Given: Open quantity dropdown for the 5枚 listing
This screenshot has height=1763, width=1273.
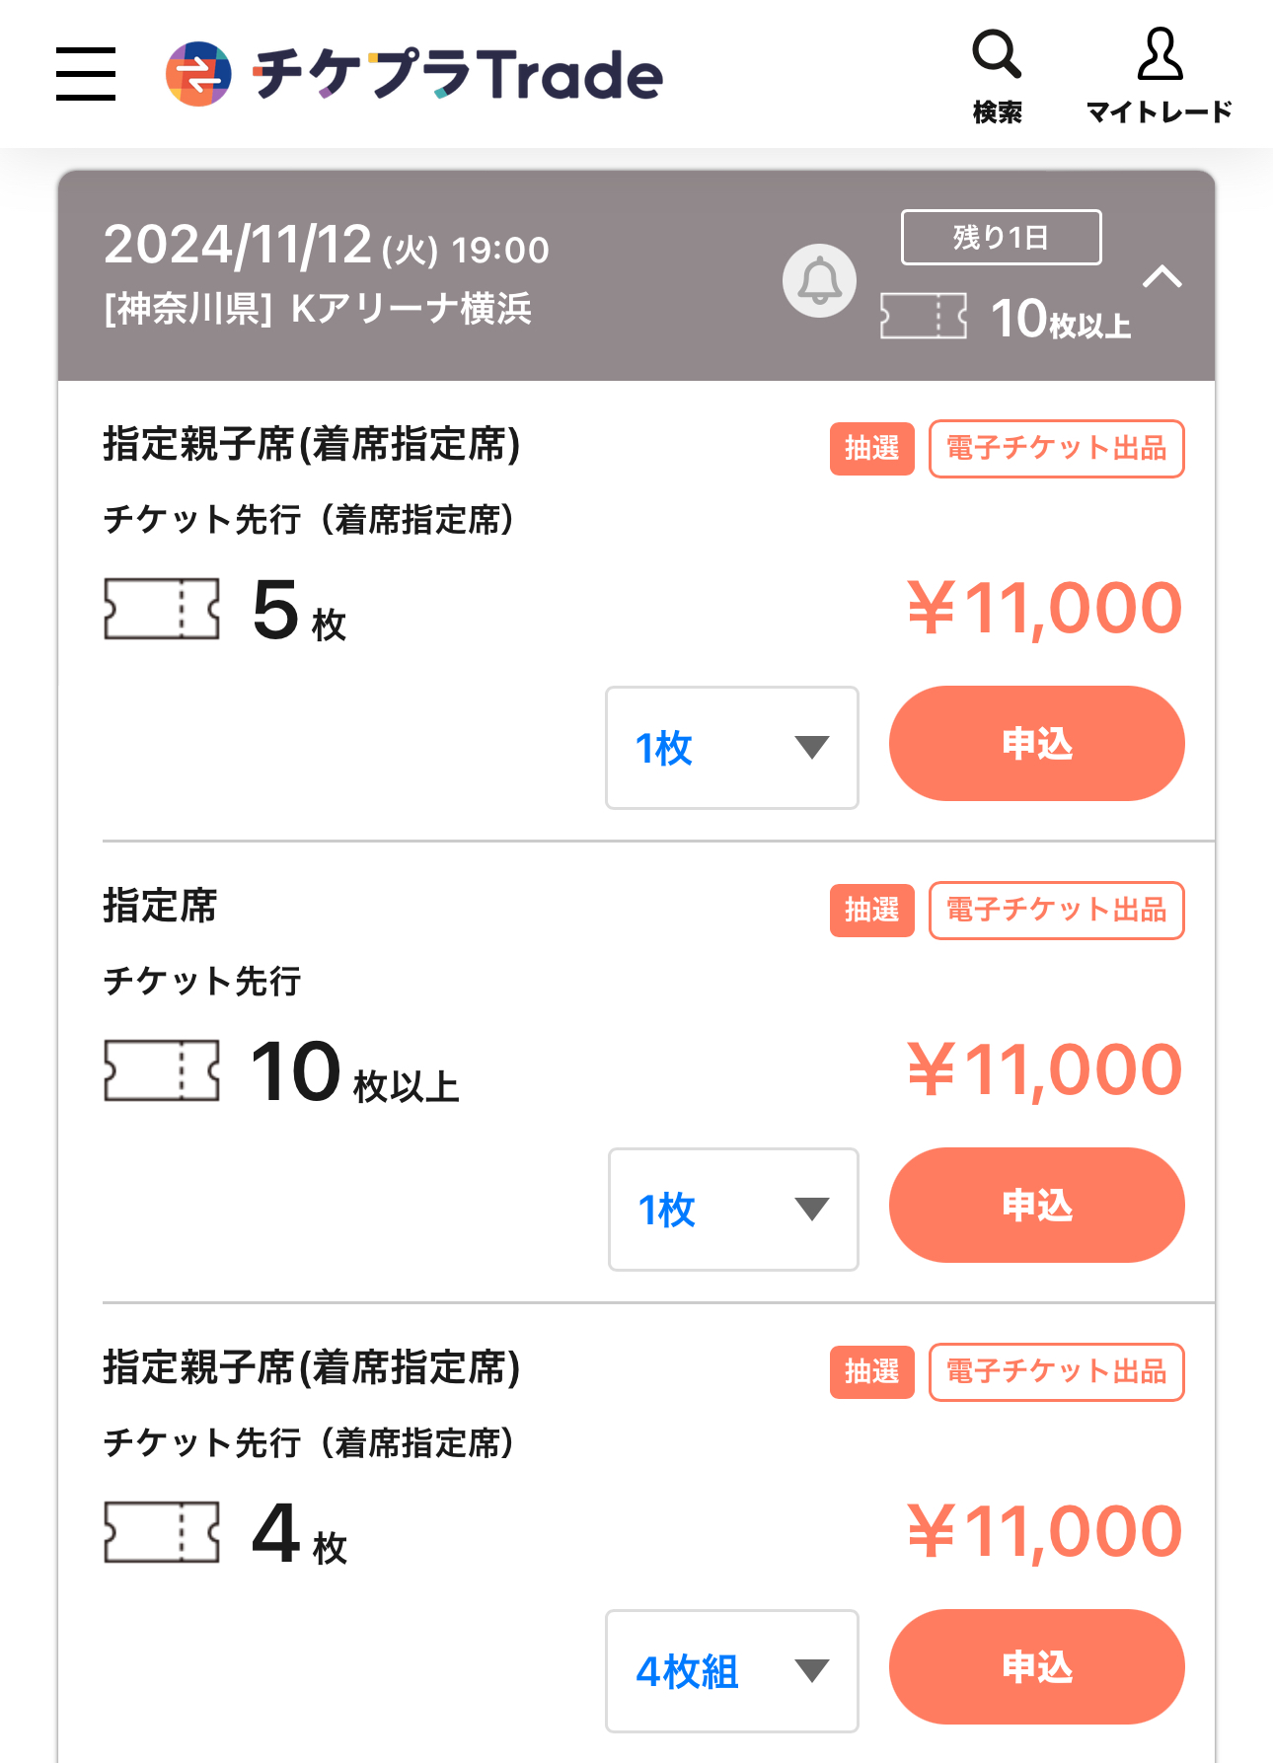Looking at the screenshot, I should tap(732, 748).
